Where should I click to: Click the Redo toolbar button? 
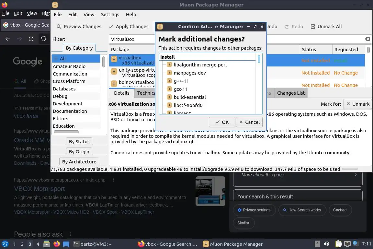point(294,27)
